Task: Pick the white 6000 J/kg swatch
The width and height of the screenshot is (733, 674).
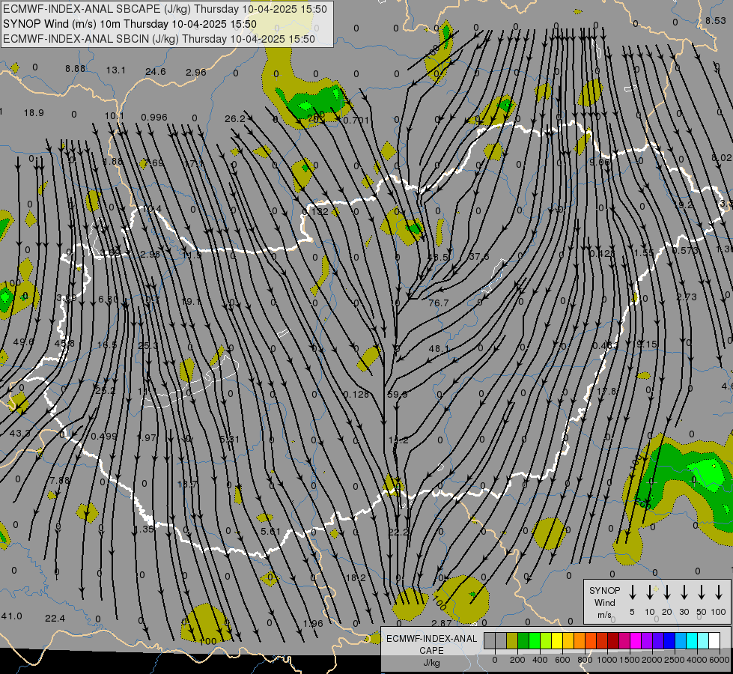Action: click(x=714, y=640)
